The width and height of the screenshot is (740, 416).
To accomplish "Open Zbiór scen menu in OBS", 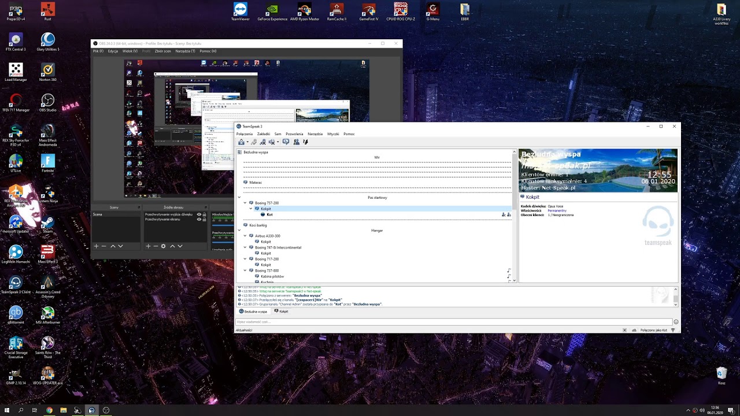I will pos(163,51).
